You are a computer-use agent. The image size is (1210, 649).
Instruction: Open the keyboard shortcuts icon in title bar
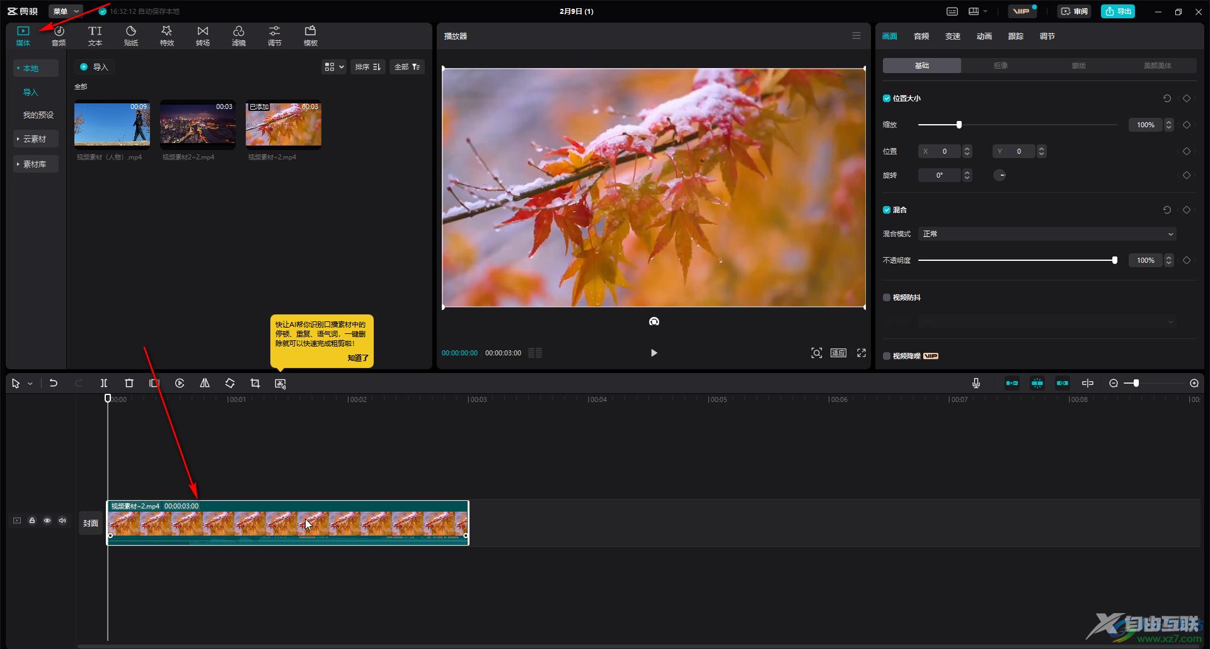[952, 11]
